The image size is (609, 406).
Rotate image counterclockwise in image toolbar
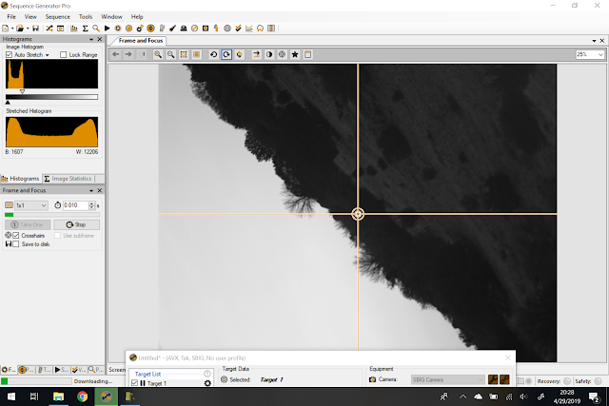click(213, 55)
